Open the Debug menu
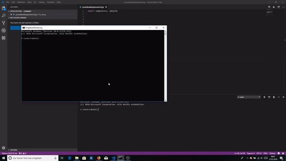 [42, 2]
